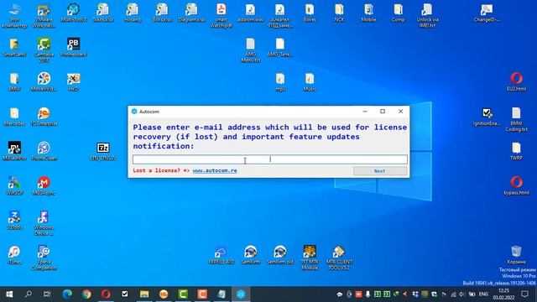The image size is (537, 302).
Task: Select the MEGAsync desktop shortcut
Action: click(x=44, y=185)
